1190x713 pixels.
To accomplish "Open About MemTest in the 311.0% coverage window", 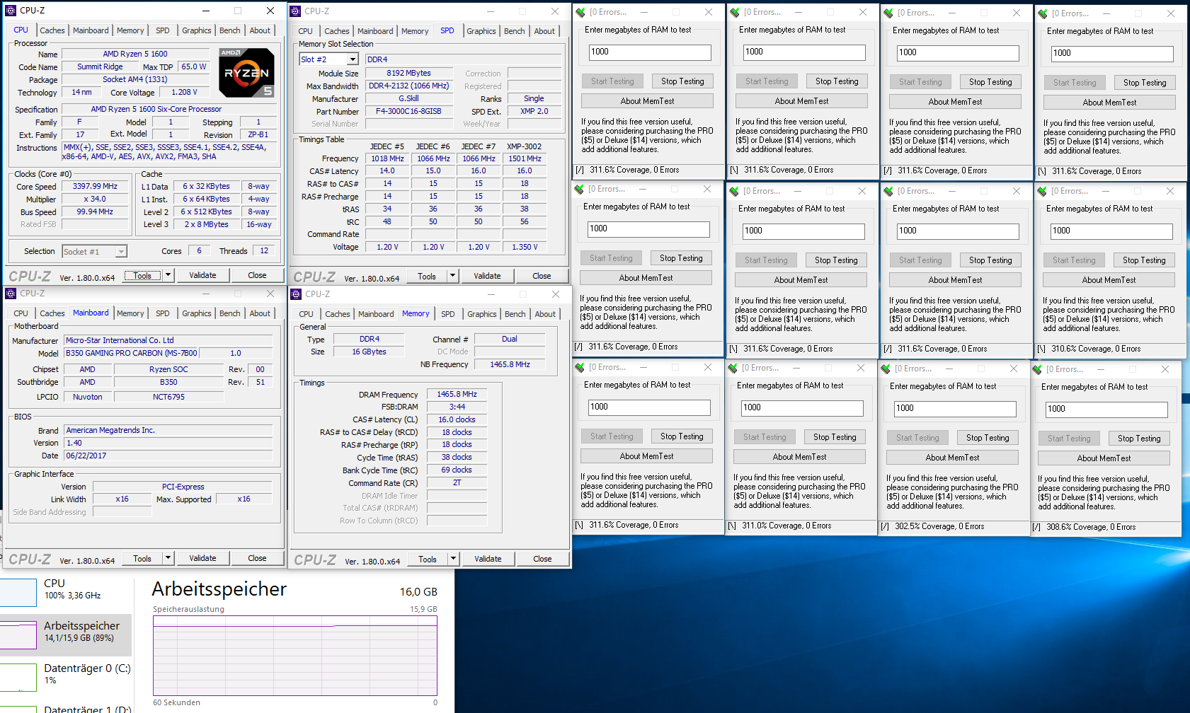I will [799, 457].
